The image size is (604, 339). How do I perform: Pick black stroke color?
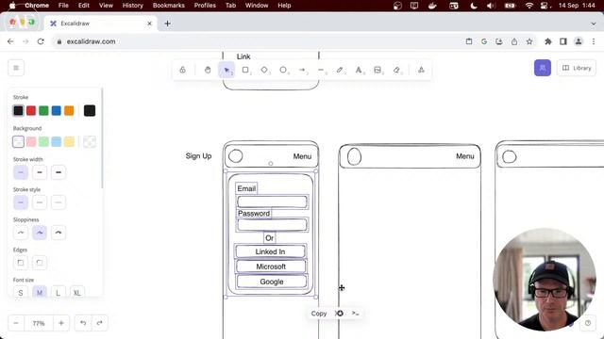[x=18, y=111]
